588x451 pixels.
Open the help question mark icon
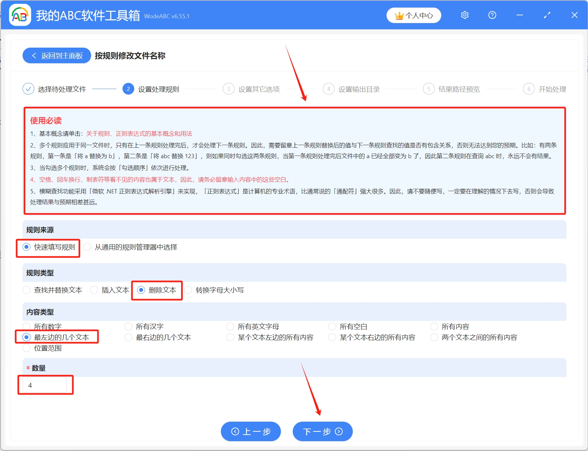492,15
